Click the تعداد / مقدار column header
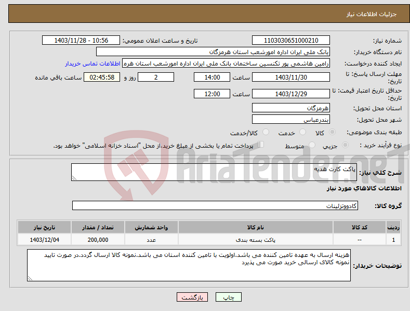 tap(98, 227)
